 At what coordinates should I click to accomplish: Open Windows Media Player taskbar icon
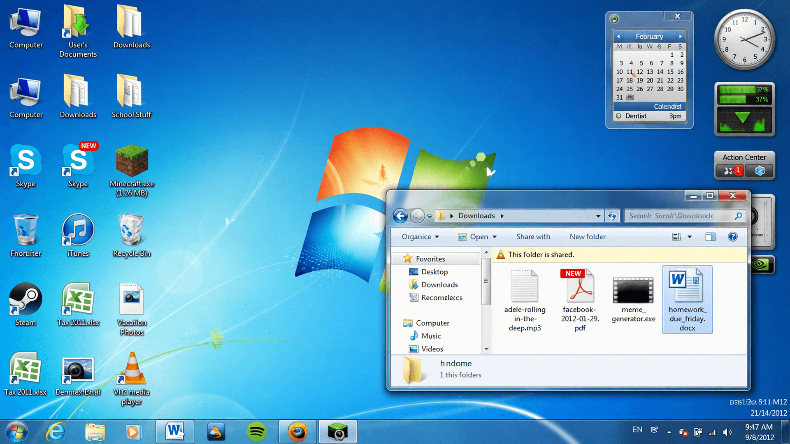coord(133,432)
